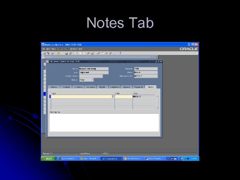Open the Window menu

[74, 49]
